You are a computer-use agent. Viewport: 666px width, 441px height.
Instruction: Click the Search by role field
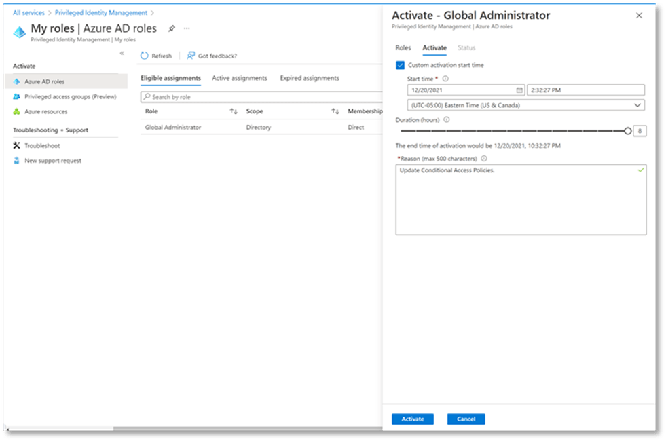pos(261,97)
